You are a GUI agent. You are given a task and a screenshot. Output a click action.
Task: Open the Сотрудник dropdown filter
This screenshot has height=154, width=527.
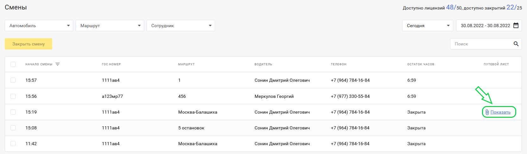[181, 26]
